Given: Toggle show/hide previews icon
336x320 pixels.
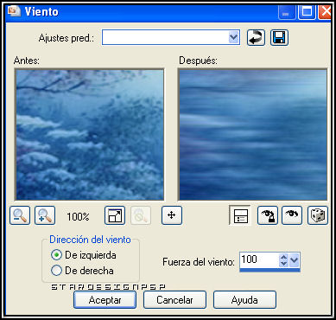Looking at the screenshot, I should point(239,215).
